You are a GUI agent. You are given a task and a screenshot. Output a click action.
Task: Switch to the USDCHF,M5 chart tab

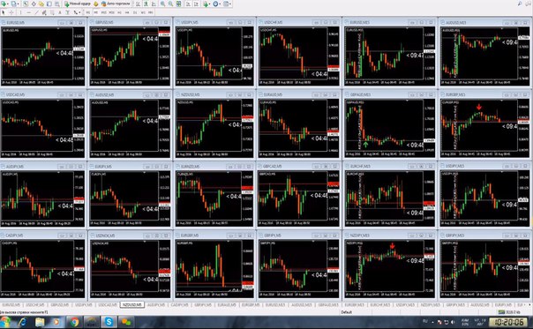coord(35,305)
